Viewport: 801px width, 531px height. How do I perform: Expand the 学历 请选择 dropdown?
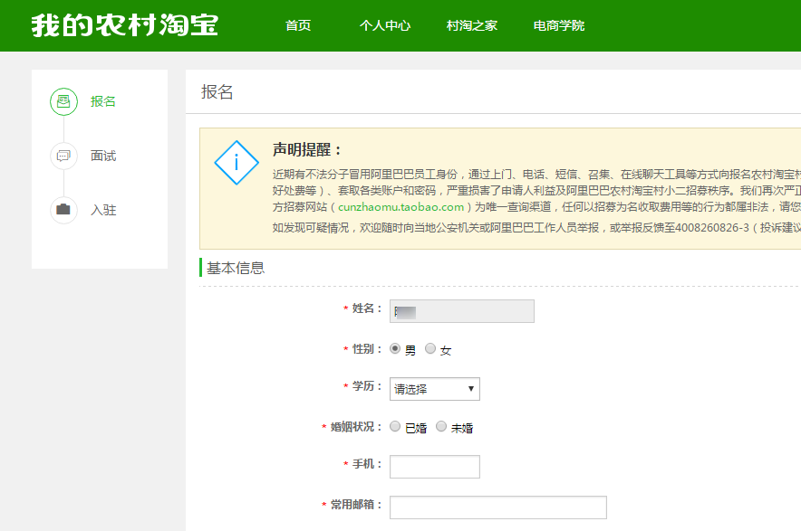(x=435, y=389)
